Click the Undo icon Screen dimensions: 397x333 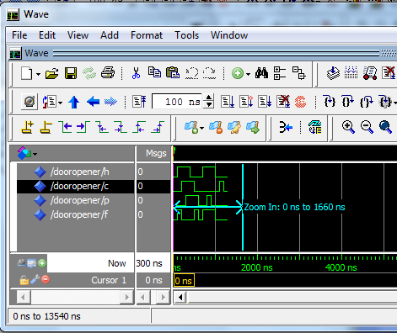pyautogui.click(x=192, y=73)
